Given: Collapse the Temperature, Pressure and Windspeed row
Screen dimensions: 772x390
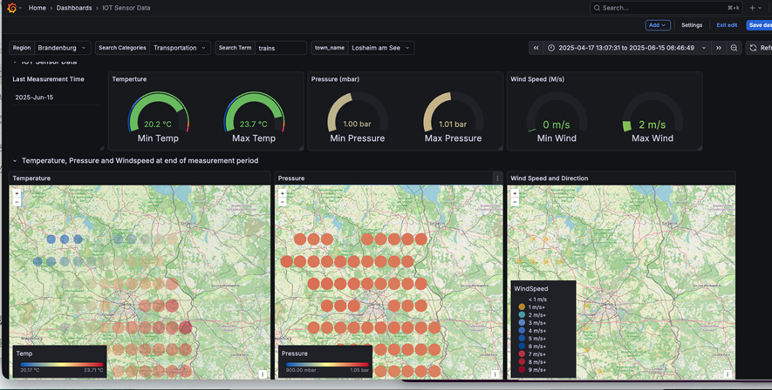Looking at the screenshot, I should 15,161.
